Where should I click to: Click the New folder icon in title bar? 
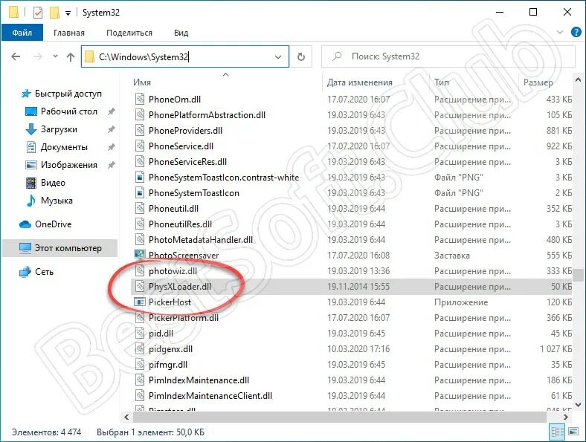click(x=54, y=13)
